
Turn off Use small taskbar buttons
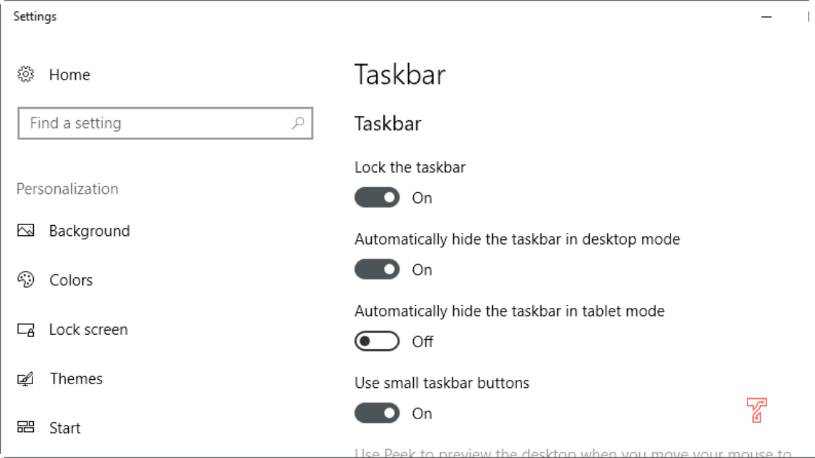pos(377,413)
